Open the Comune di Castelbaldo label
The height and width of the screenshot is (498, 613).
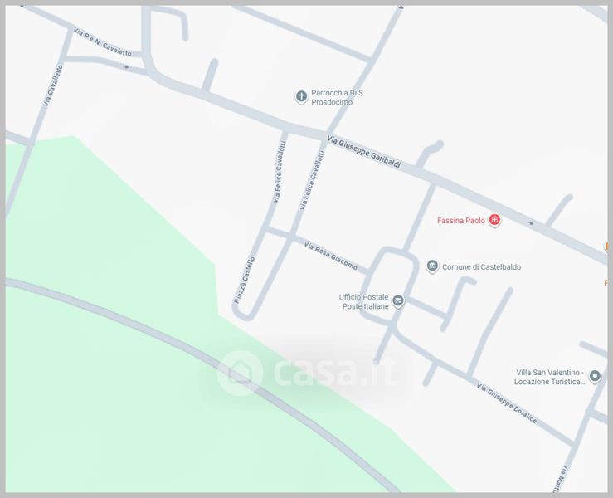tap(481, 266)
